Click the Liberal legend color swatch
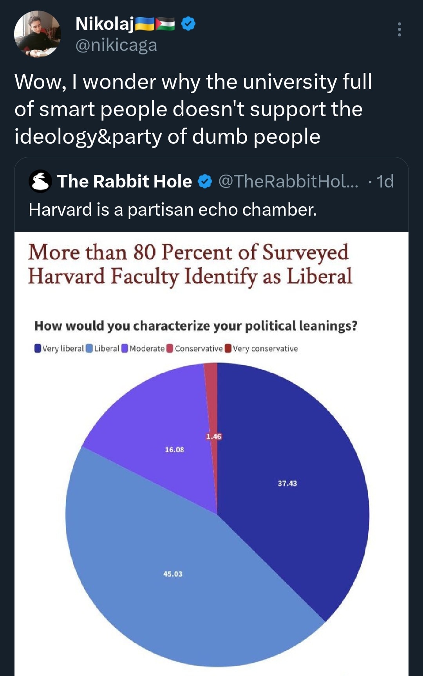 pos(89,348)
